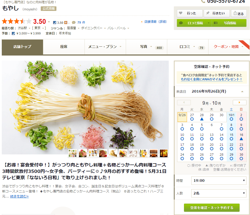
Task: Click the share 送る icon button
Action: [x=239, y=13]
